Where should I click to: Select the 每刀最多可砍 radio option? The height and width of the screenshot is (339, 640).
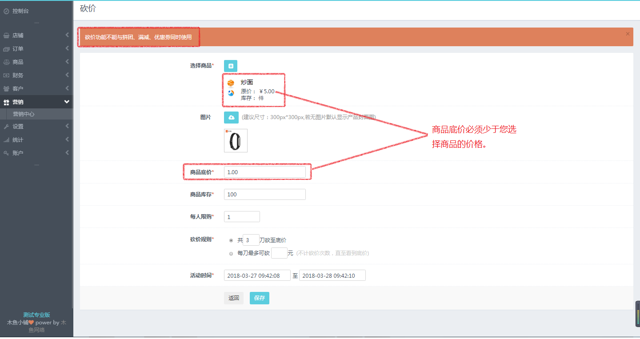click(x=232, y=253)
